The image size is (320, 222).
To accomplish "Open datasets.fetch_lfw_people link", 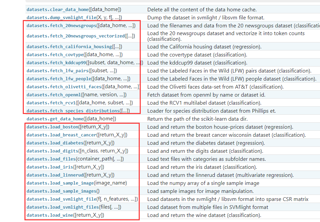I will [x=59, y=79].
